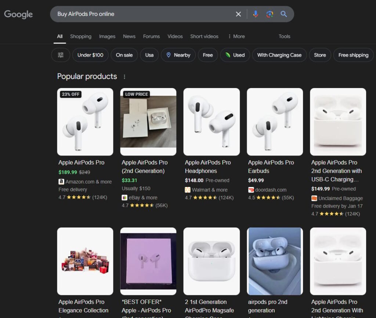Click the Popular products heading

pos(87,76)
